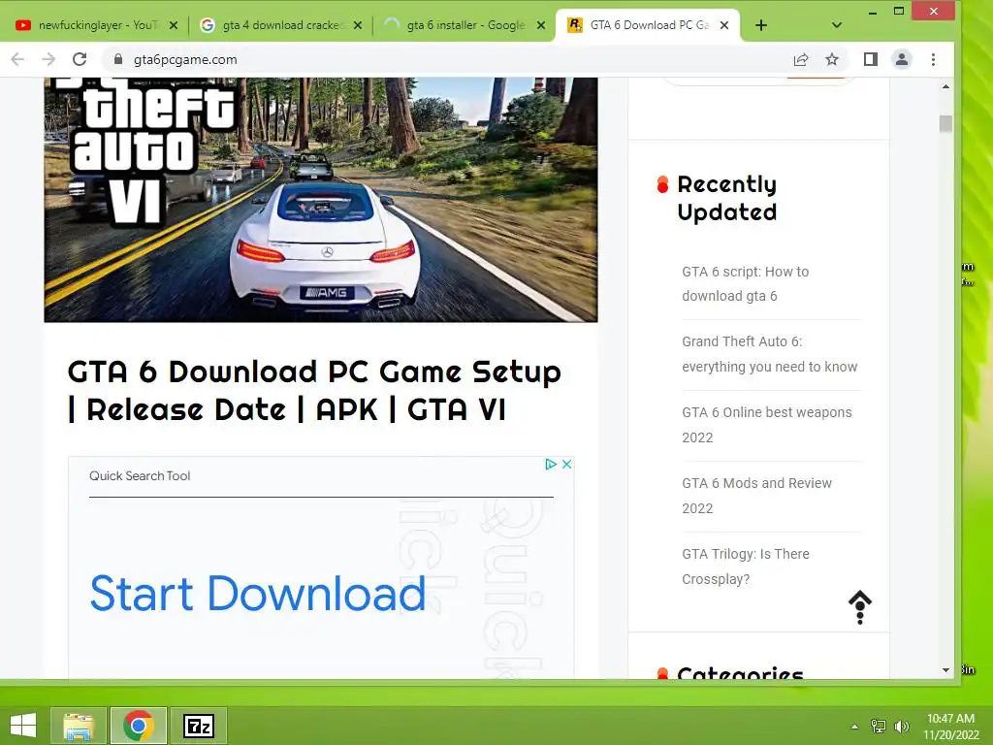This screenshot has width=993, height=745.
Task: Open the volume speaker tray icon
Action: [902, 727]
